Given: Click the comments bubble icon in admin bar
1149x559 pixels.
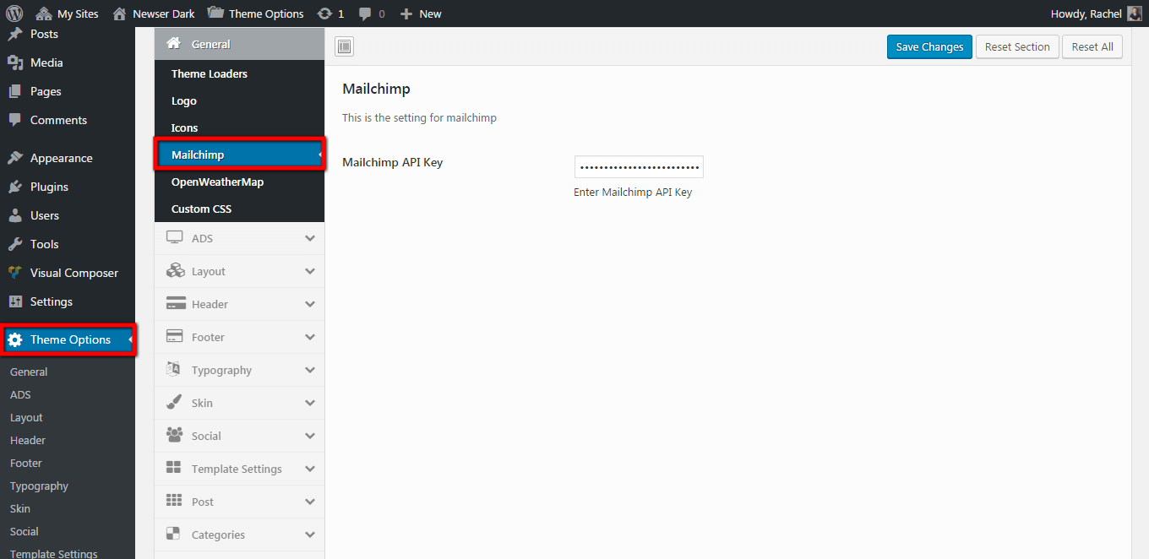Looking at the screenshot, I should click(x=365, y=14).
